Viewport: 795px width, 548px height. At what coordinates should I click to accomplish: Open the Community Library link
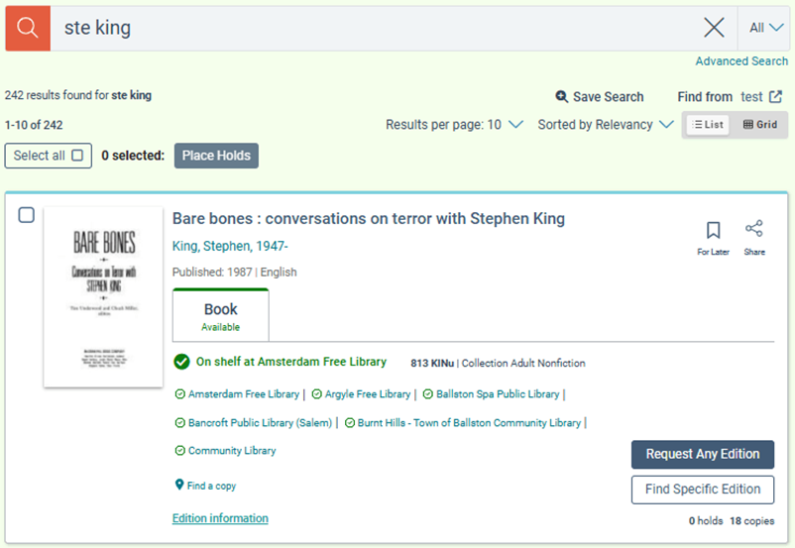point(232,451)
